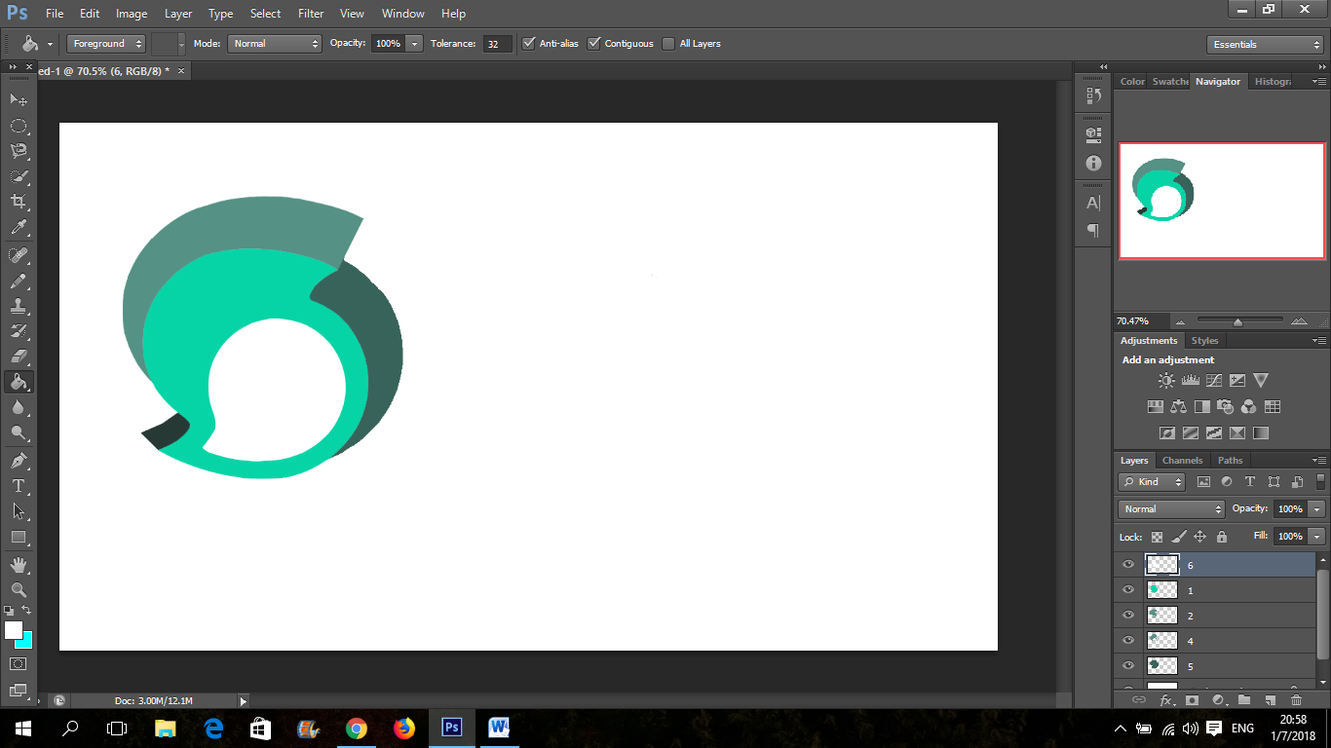
Task: Hide layer 6 using eye icon
Action: [x=1128, y=564]
